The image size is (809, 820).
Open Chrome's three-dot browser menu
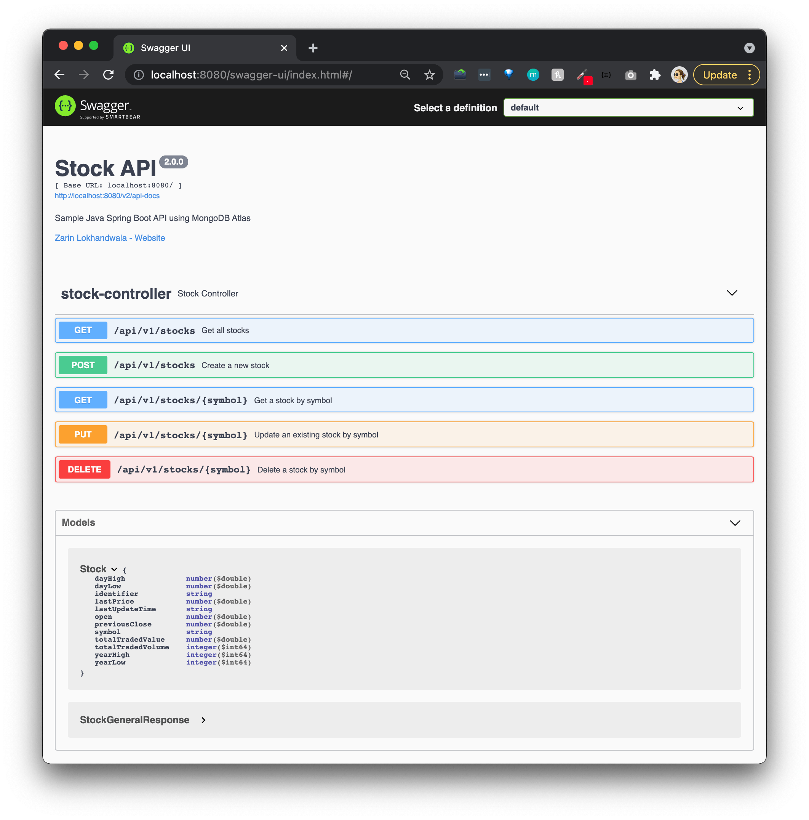pos(750,75)
